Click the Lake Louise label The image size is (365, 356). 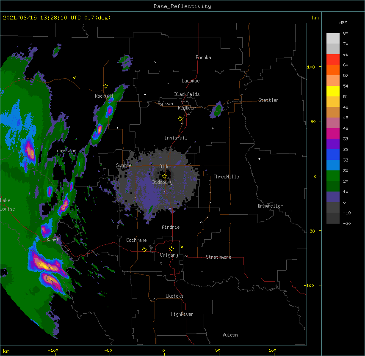point(7,205)
